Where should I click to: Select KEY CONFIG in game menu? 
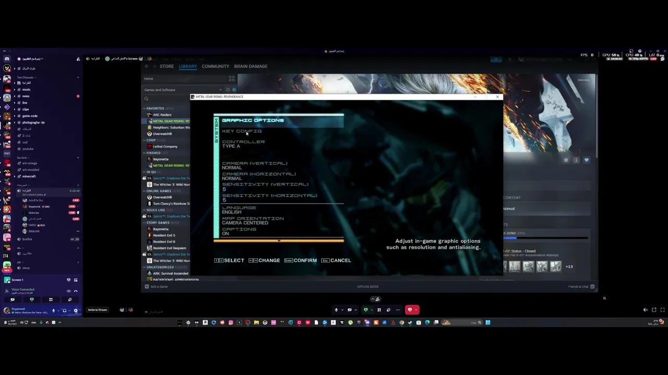(242, 131)
